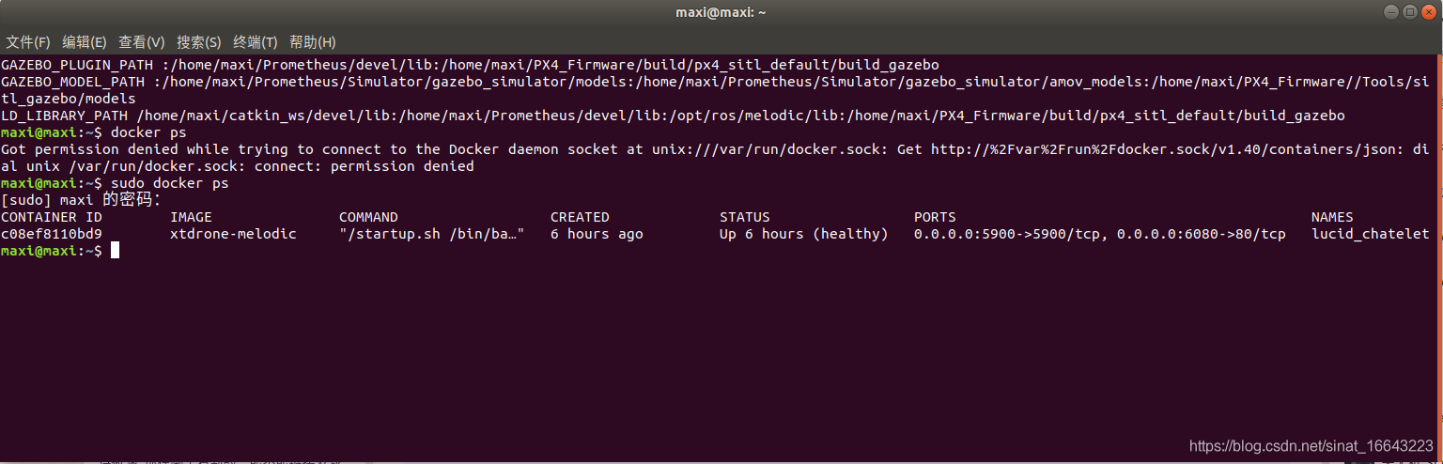Open the 文件(F) menu
This screenshot has width=1443, height=464.
28,42
